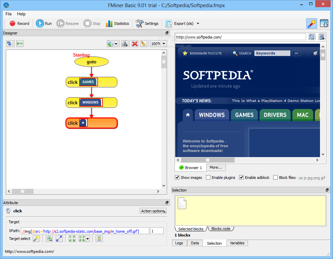Click the blue connected-squares select icon

point(59,239)
